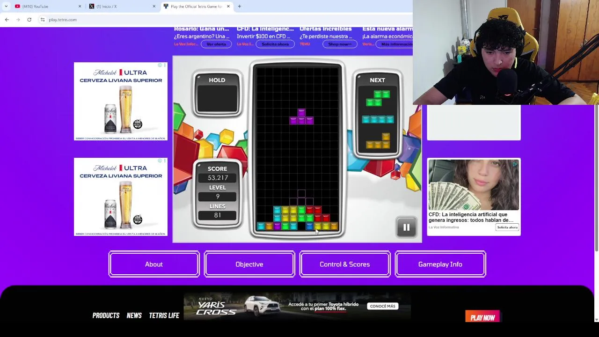Click the Ver oferta ad button
Viewport: 599px width, 337px height.
coord(216,44)
